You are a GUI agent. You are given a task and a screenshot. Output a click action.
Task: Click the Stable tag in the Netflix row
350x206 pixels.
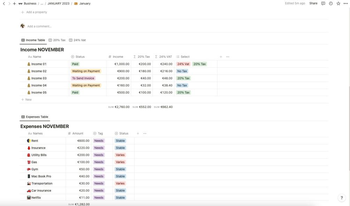[x=120, y=198]
